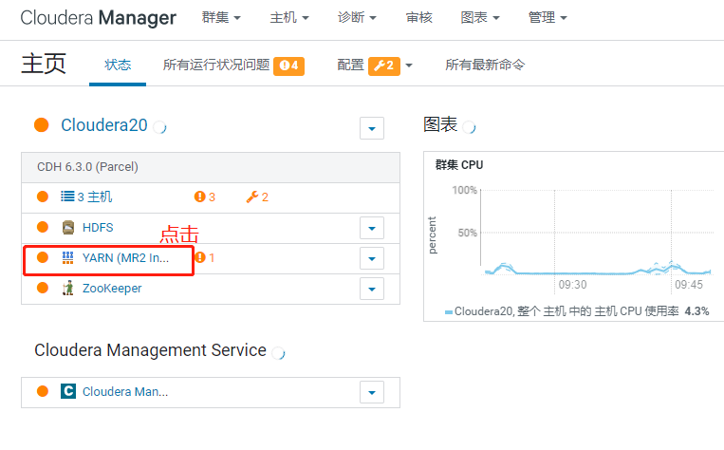
Task: Open the 群集 menu
Action: [x=221, y=17]
